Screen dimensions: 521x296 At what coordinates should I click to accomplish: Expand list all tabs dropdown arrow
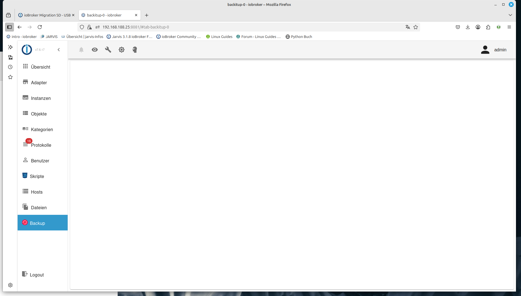[x=510, y=15]
